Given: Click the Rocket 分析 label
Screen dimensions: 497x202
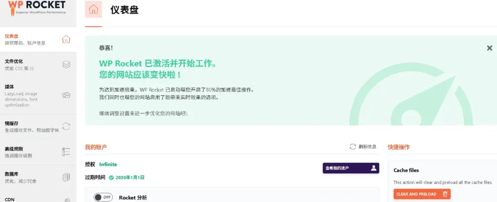Looking at the screenshot, I should pyautogui.click(x=133, y=198).
